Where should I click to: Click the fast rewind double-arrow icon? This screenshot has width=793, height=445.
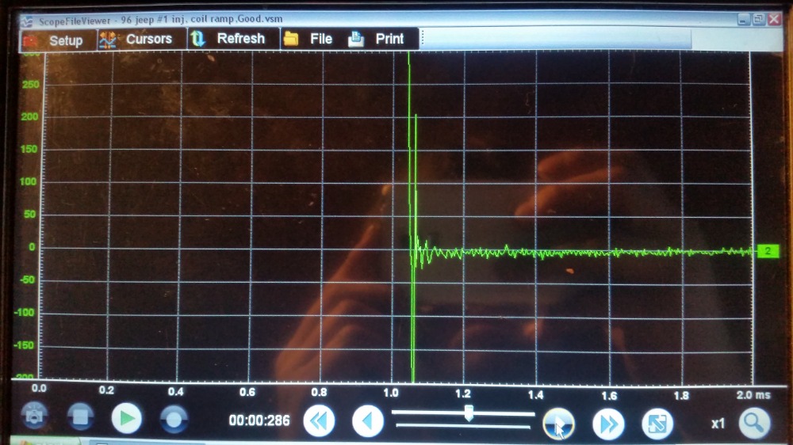click(319, 421)
